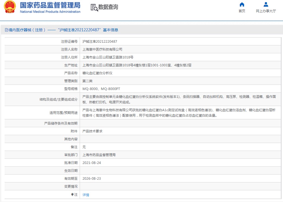The width and height of the screenshot is (283, 202).
Task: Click the bullet icon next to 注
Action: point(72,195)
